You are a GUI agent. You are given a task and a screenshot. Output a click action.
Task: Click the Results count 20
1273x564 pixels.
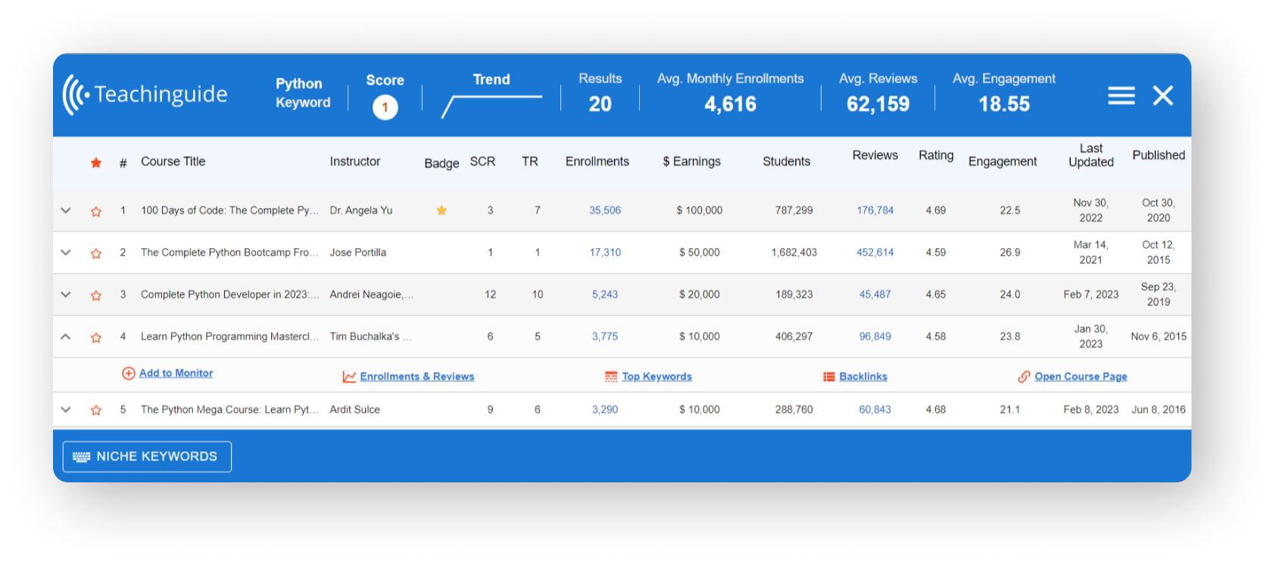pos(600,104)
